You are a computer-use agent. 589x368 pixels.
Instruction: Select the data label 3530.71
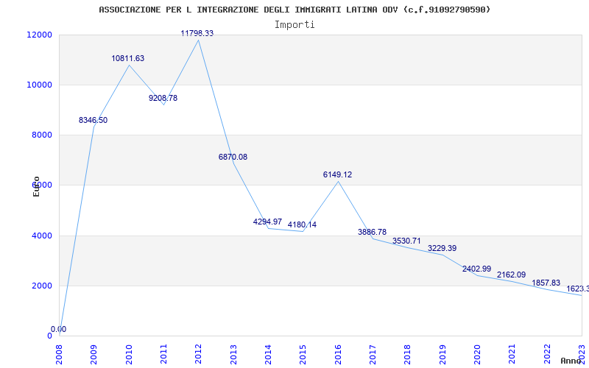tap(407, 241)
